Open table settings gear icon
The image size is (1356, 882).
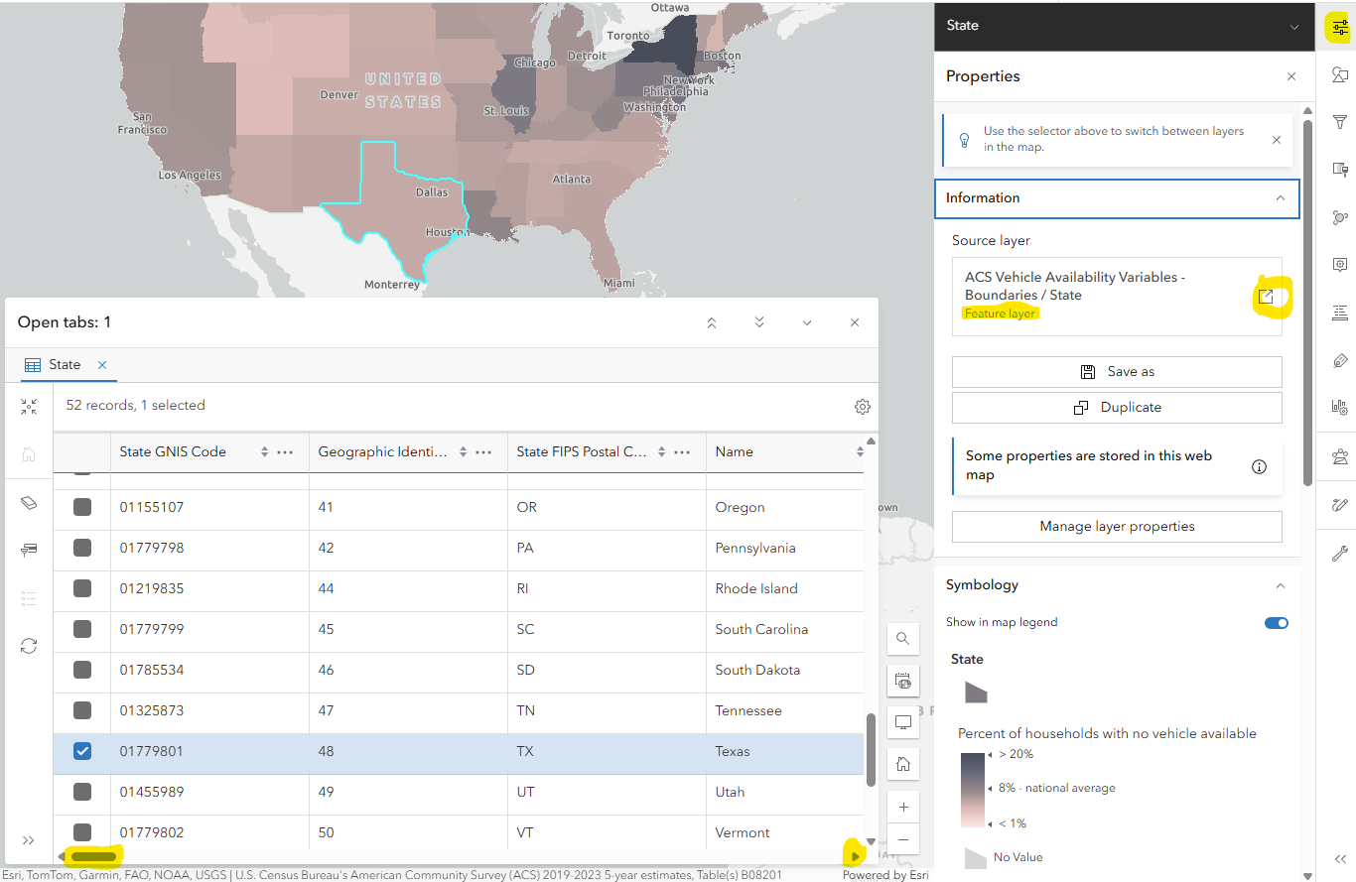[862, 407]
